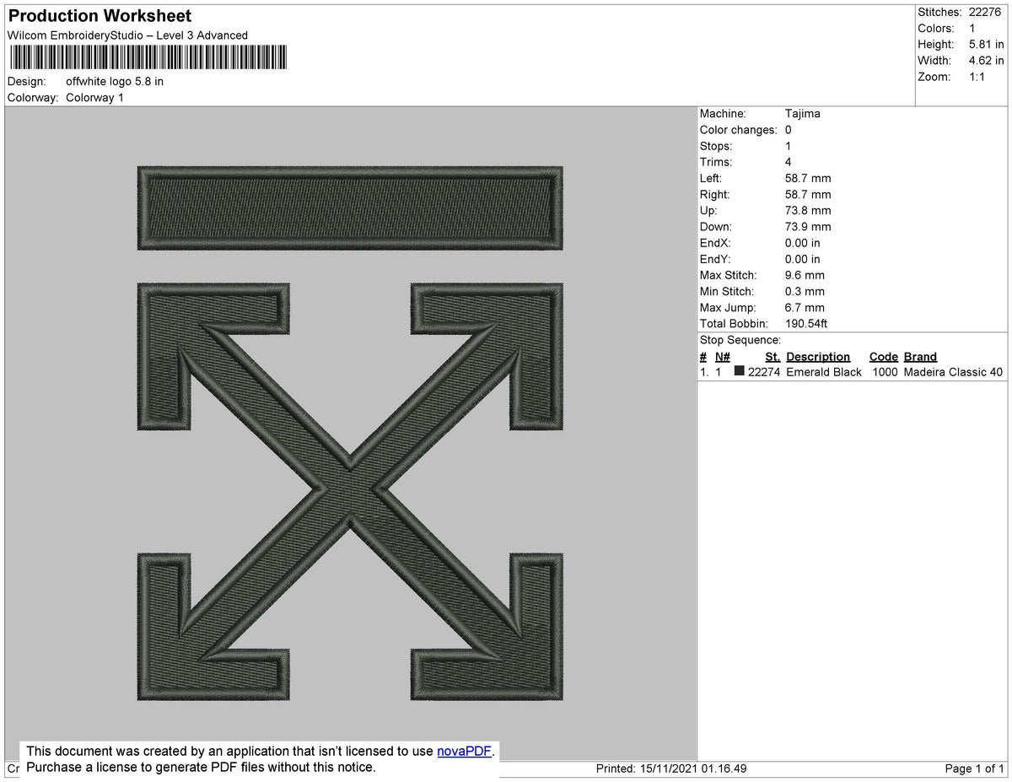The width and height of the screenshot is (1012, 782).
Task: Click the "Code" column header
Action: (x=884, y=356)
